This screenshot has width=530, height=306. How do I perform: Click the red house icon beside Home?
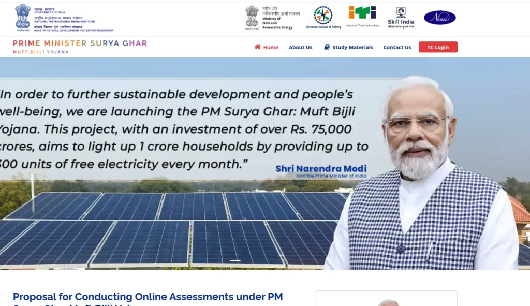pos(256,47)
